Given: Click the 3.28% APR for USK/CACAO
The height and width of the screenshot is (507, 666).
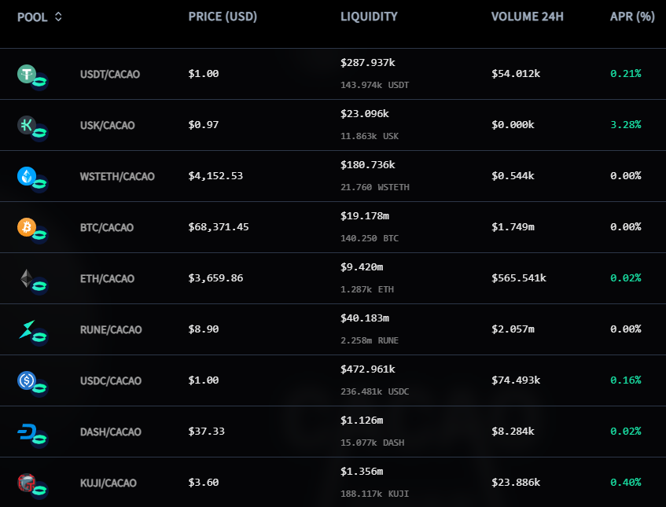Looking at the screenshot, I should (x=625, y=125).
